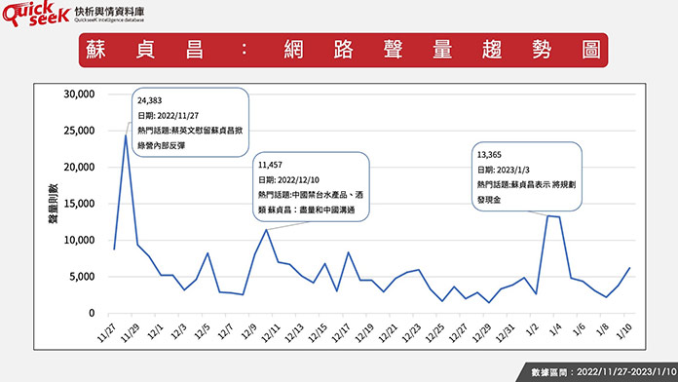The width and height of the screenshot is (678, 382).
Task: Click the 5,000 y-axis label
Action: pyautogui.click(x=82, y=277)
